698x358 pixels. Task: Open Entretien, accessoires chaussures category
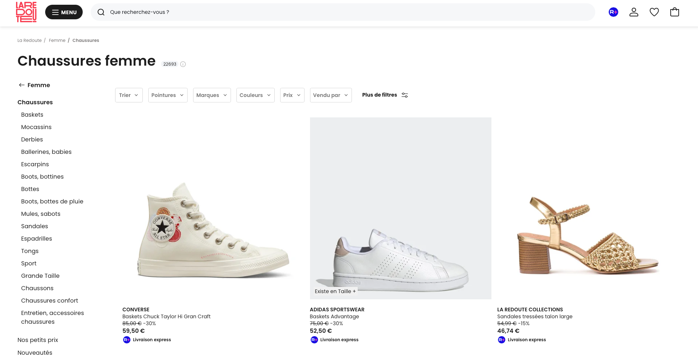pos(52,317)
